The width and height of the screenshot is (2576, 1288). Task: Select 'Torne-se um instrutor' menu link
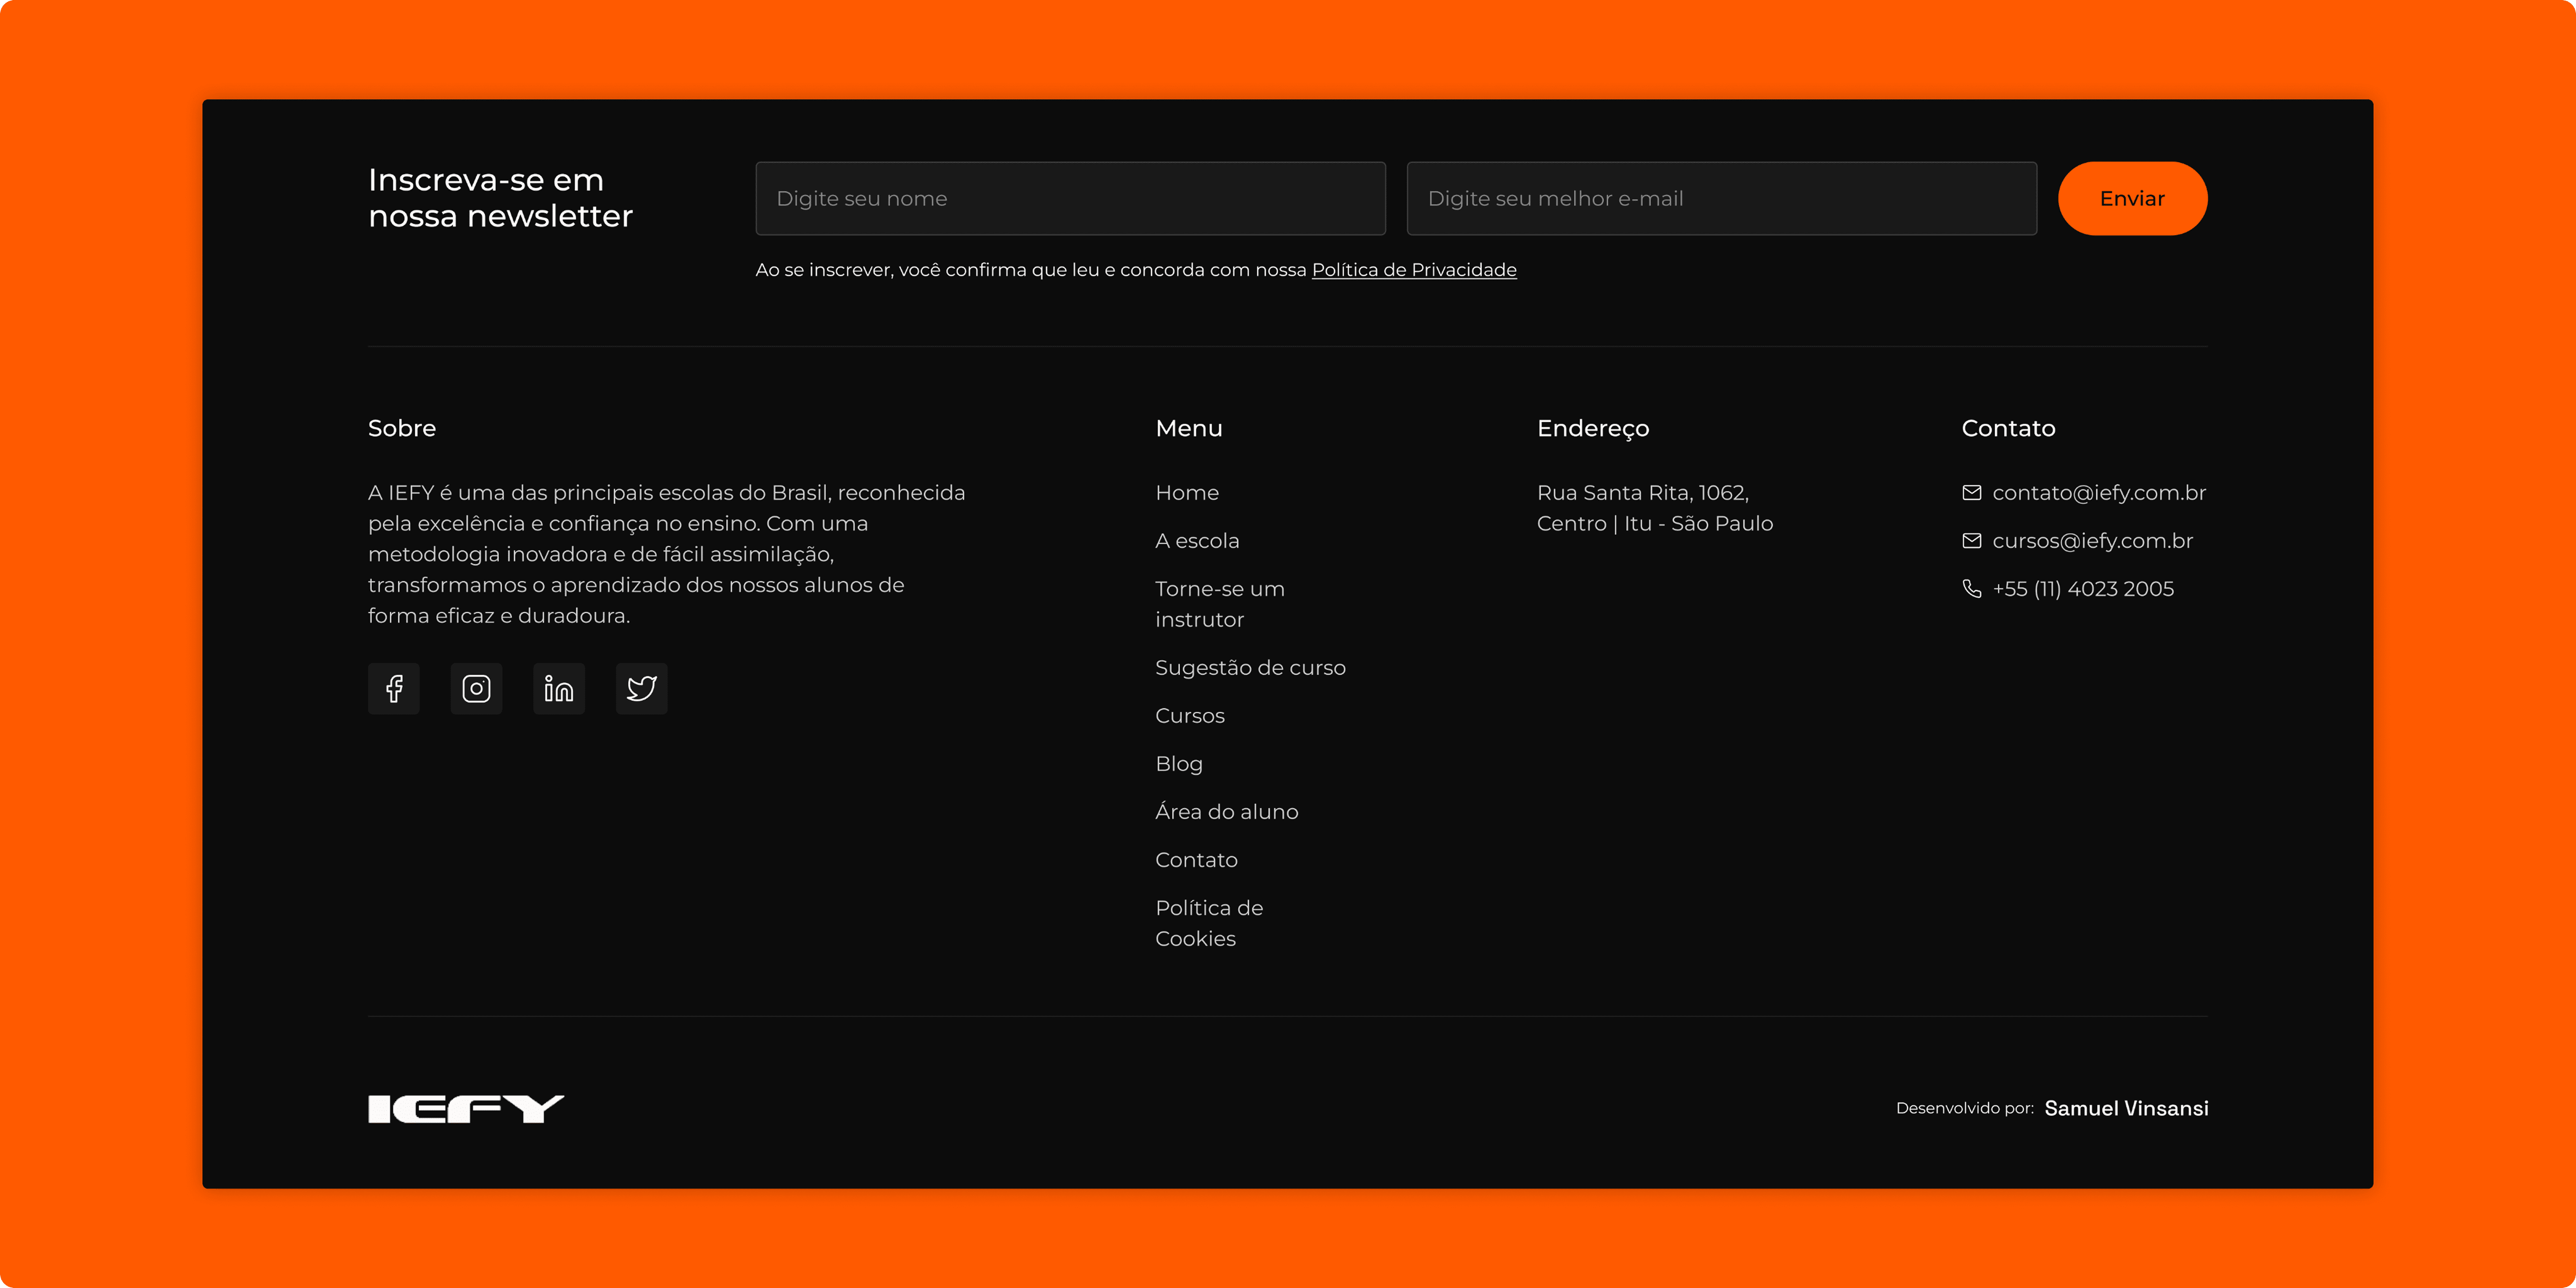click(x=1220, y=604)
